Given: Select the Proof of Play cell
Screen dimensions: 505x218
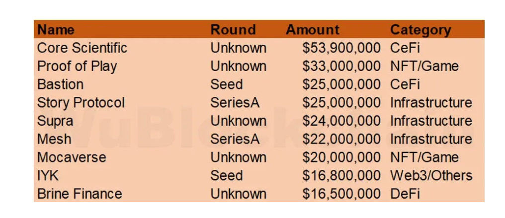Looking at the screenshot, I should pos(77,67).
